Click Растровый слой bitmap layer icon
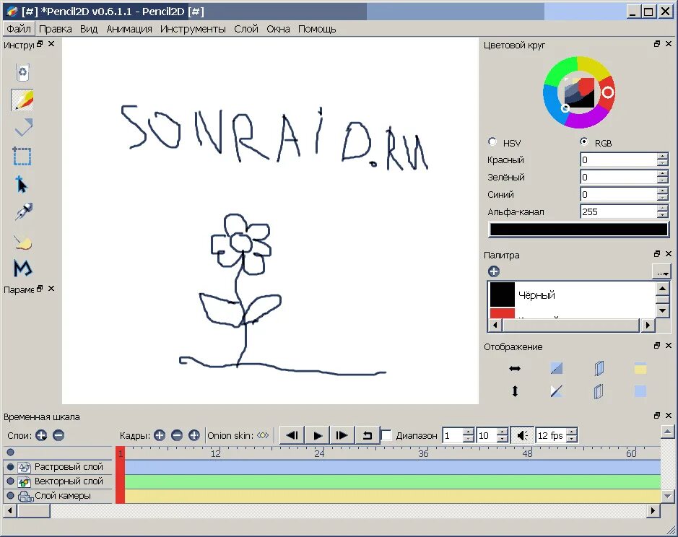 25,467
